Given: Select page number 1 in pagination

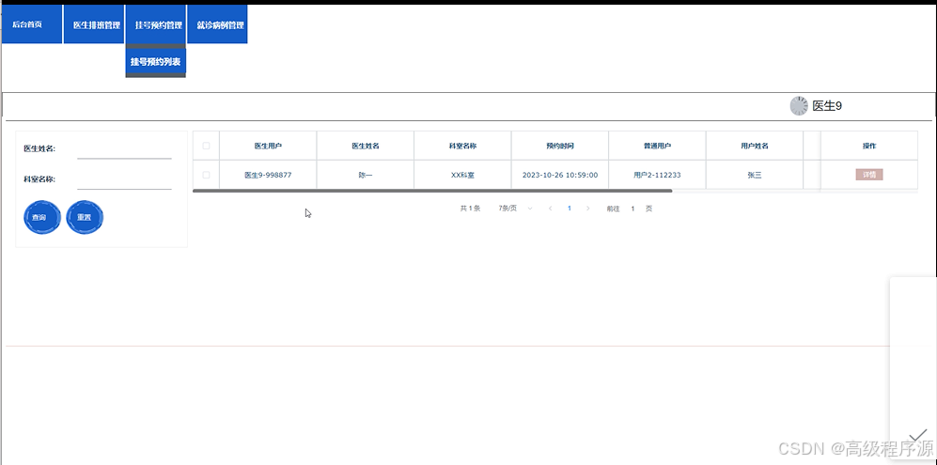Looking at the screenshot, I should coord(570,209).
